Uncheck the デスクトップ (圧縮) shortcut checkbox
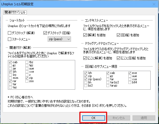 tap(45, 33)
